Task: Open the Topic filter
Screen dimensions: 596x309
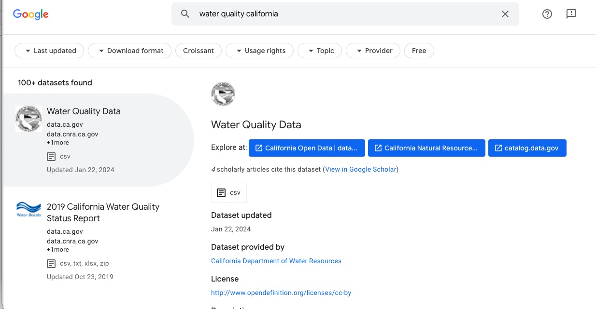Action: coord(319,50)
